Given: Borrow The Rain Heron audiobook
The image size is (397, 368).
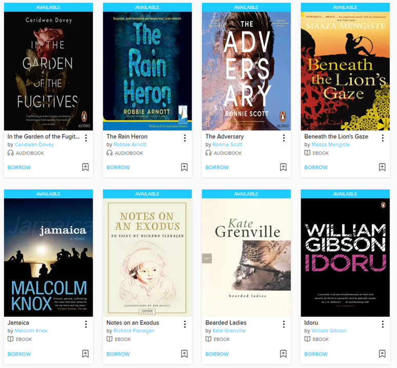Looking at the screenshot, I should (x=118, y=167).
